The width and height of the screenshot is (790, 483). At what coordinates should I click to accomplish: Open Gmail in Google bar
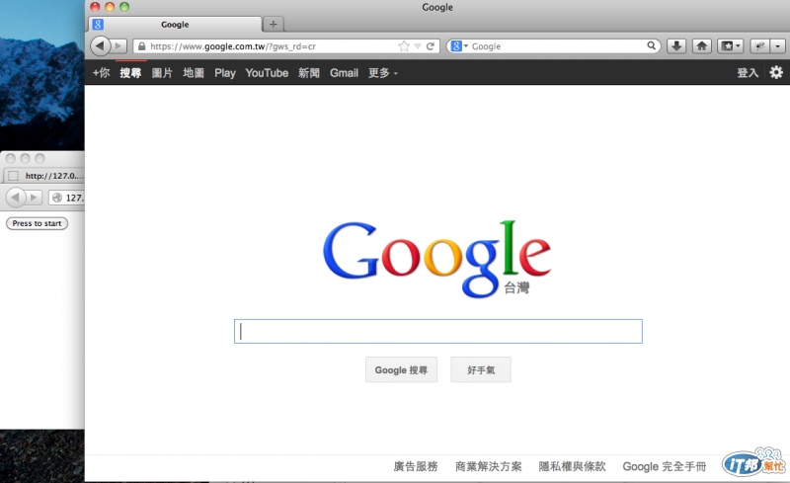(x=344, y=73)
